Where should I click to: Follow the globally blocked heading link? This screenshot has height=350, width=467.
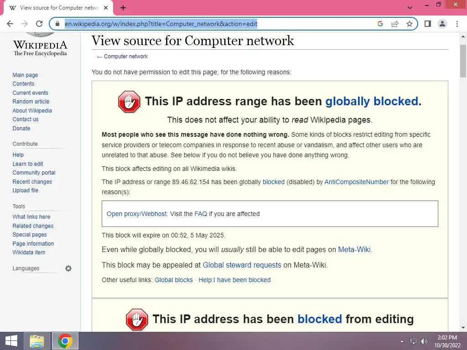click(x=372, y=102)
